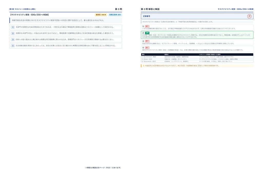
Task: Click explanation text starting ESG(環境・社会・ガバナンス)
Action: point(196,36)
